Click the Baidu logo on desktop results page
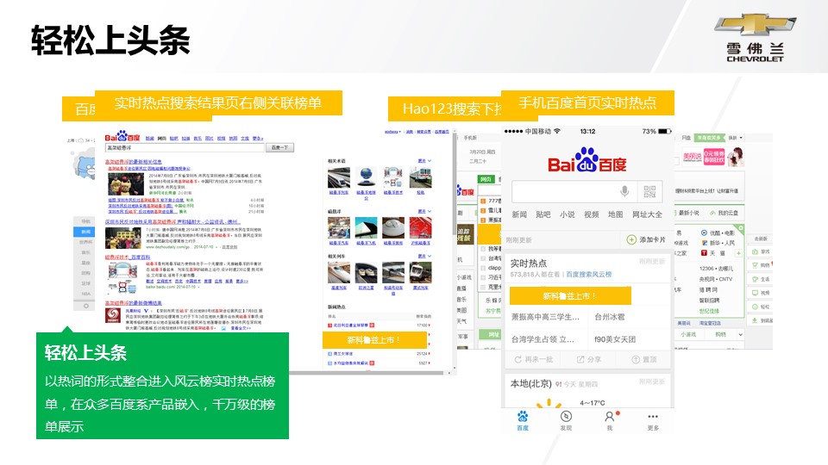Screen dimensions: 828x465 click(122, 137)
